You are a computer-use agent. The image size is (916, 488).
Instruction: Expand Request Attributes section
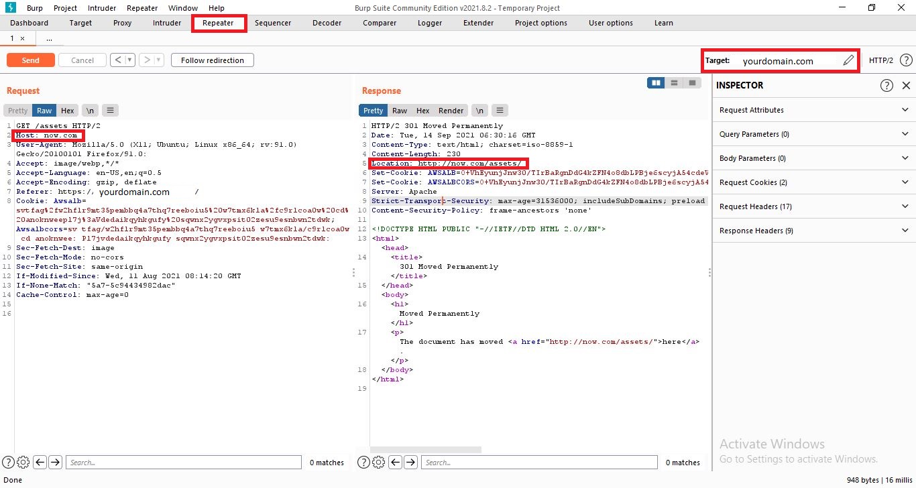814,110
